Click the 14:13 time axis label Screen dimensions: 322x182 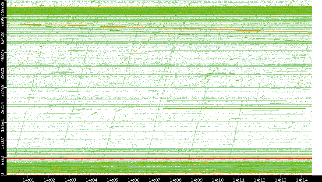(280, 180)
